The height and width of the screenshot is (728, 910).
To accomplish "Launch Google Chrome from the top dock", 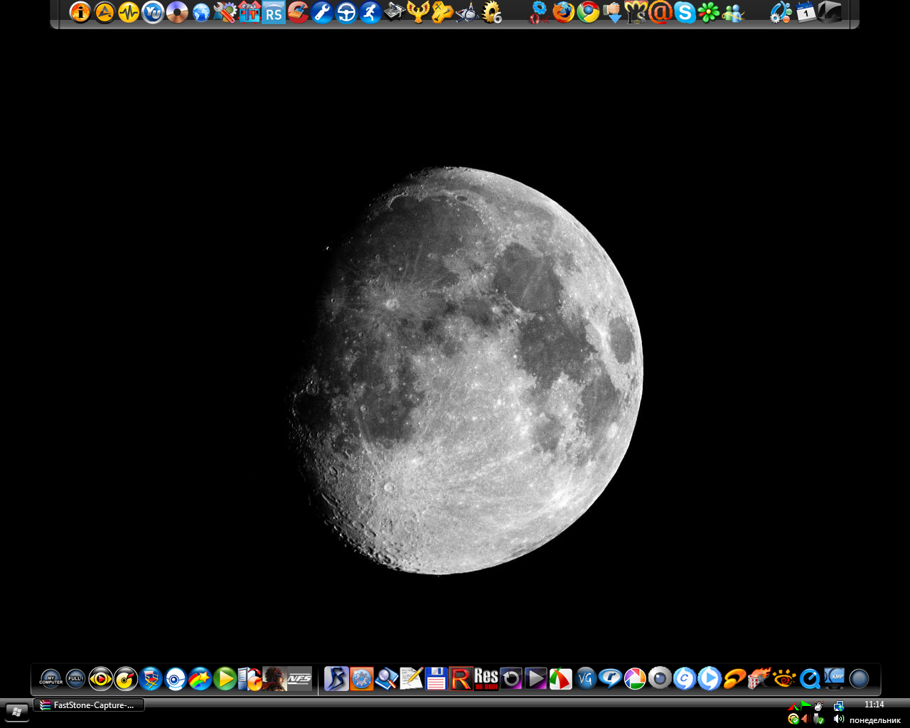I will (588, 12).
